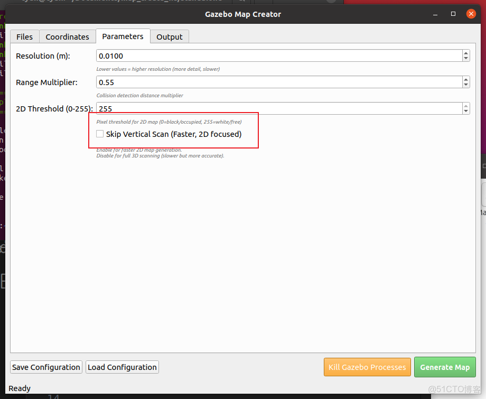Decrement Range Multiplier with down arrow
Screen dimensions: 486x399
(466, 85)
